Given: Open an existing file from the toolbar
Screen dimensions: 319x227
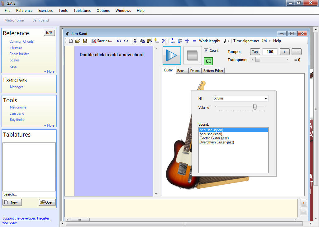Looking at the screenshot, I should coord(78,41).
